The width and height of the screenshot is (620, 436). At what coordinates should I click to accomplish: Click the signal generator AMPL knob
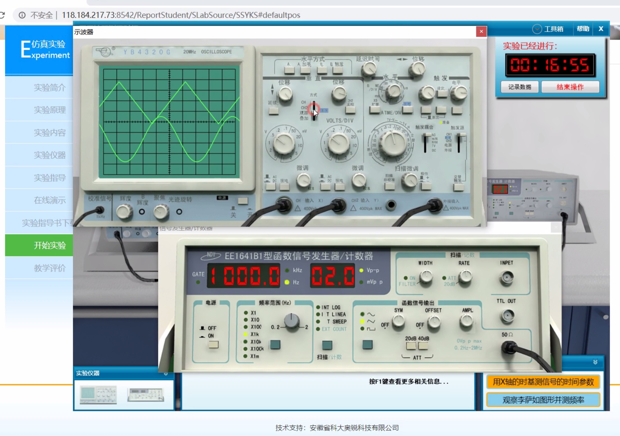pos(466,321)
